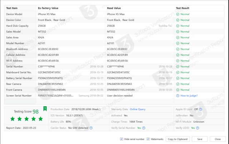Click the five-star rating under Testing Score
This screenshot has height=144, width=229.
pyautogui.click(x=26, y=119)
